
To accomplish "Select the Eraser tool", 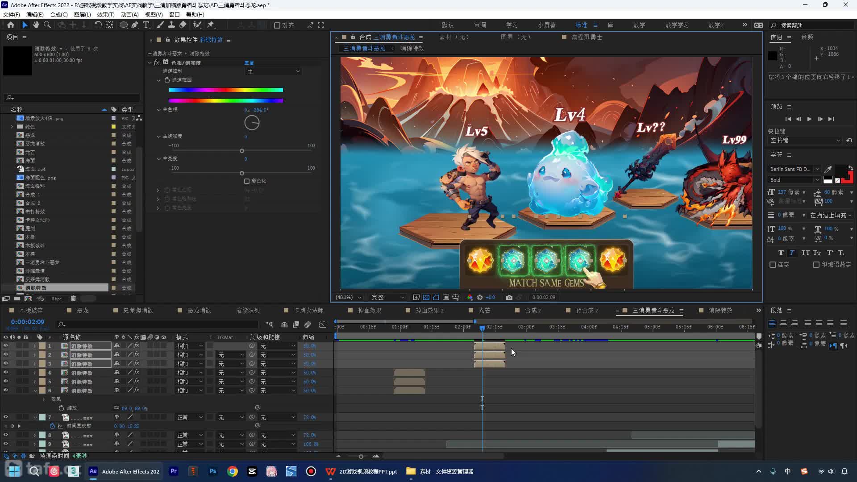I will [x=183, y=25].
